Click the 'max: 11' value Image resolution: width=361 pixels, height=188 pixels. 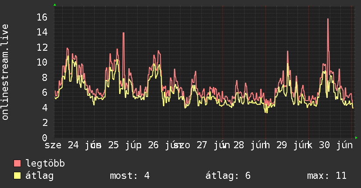coord(327,176)
